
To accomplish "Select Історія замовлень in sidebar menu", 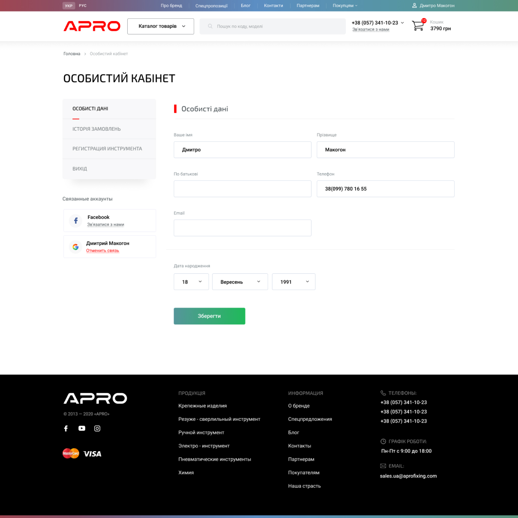I will (96, 129).
